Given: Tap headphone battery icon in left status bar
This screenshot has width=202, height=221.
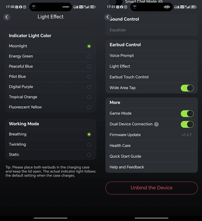Looking at the screenshot, I should click(x=76, y=7).
